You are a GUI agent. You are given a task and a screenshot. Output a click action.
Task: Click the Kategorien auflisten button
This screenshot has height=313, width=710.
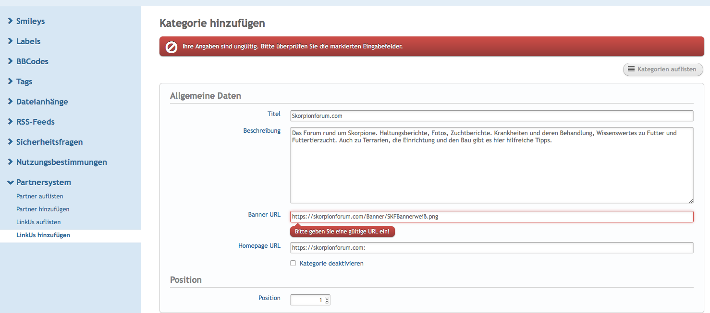point(663,70)
